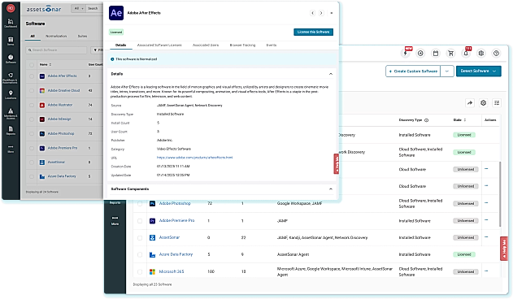Image resolution: width=513 pixels, height=299 pixels.
Task: Click Create Custom Software button
Action: click(x=413, y=71)
